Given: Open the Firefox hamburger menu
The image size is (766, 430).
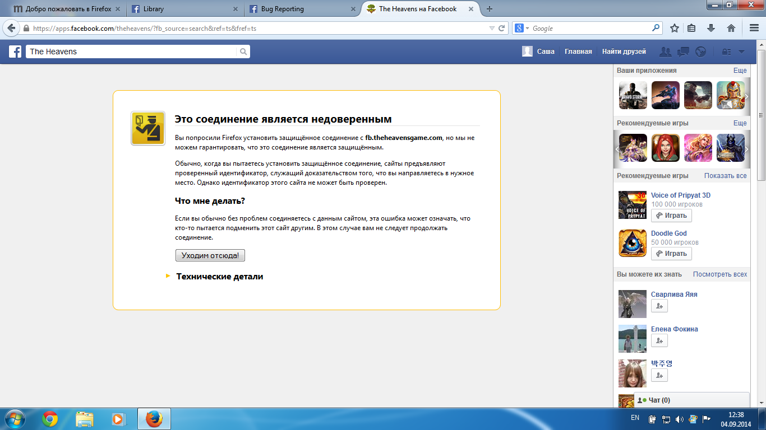Looking at the screenshot, I should click(x=754, y=28).
